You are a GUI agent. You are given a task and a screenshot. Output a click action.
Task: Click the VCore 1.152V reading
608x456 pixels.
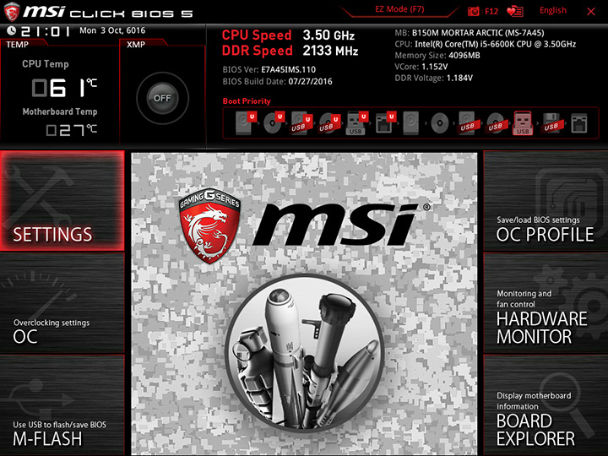tap(421, 67)
